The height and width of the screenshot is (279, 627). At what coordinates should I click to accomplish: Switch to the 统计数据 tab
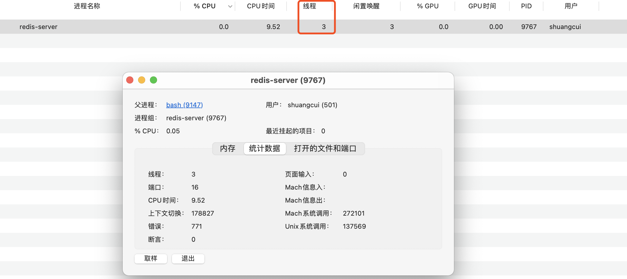coord(265,148)
